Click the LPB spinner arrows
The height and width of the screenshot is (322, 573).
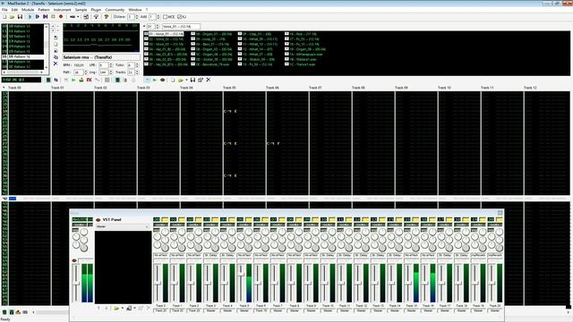[x=111, y=65]
